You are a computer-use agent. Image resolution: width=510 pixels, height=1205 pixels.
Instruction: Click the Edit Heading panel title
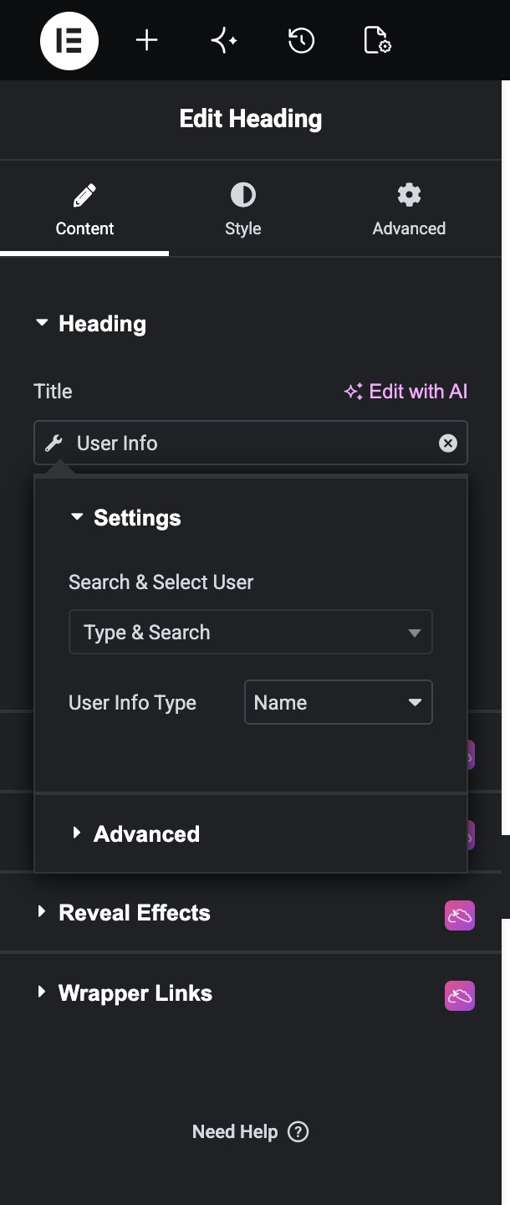coord(251,119)
